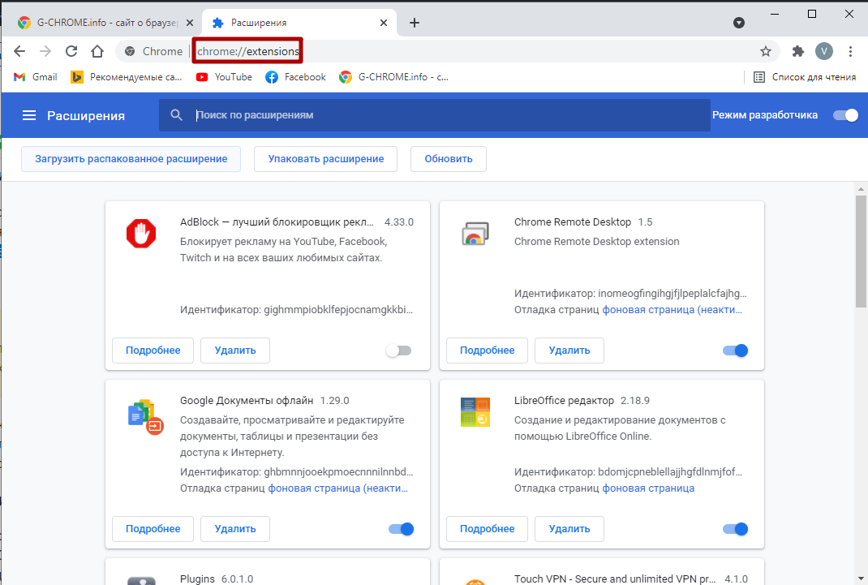
Task: Open the Рекомендуемые сайты bookmark
Action: [x=127, y=77]
